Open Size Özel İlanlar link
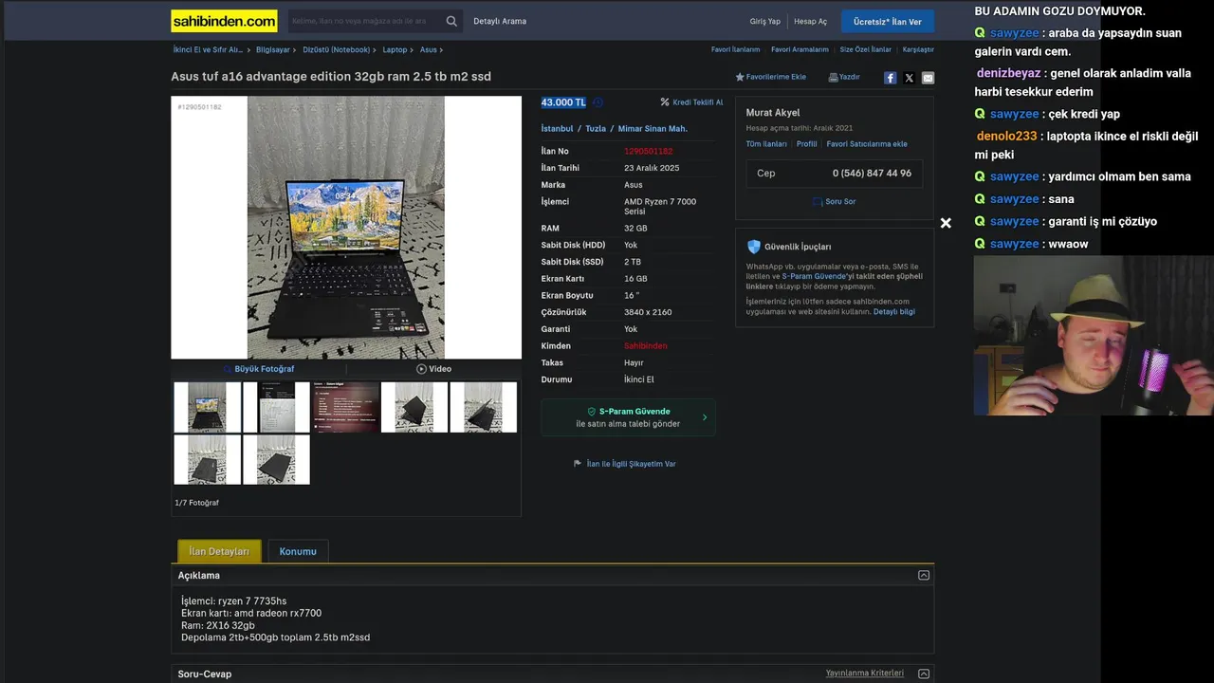 pyautogui.click(x=866, y=49)
